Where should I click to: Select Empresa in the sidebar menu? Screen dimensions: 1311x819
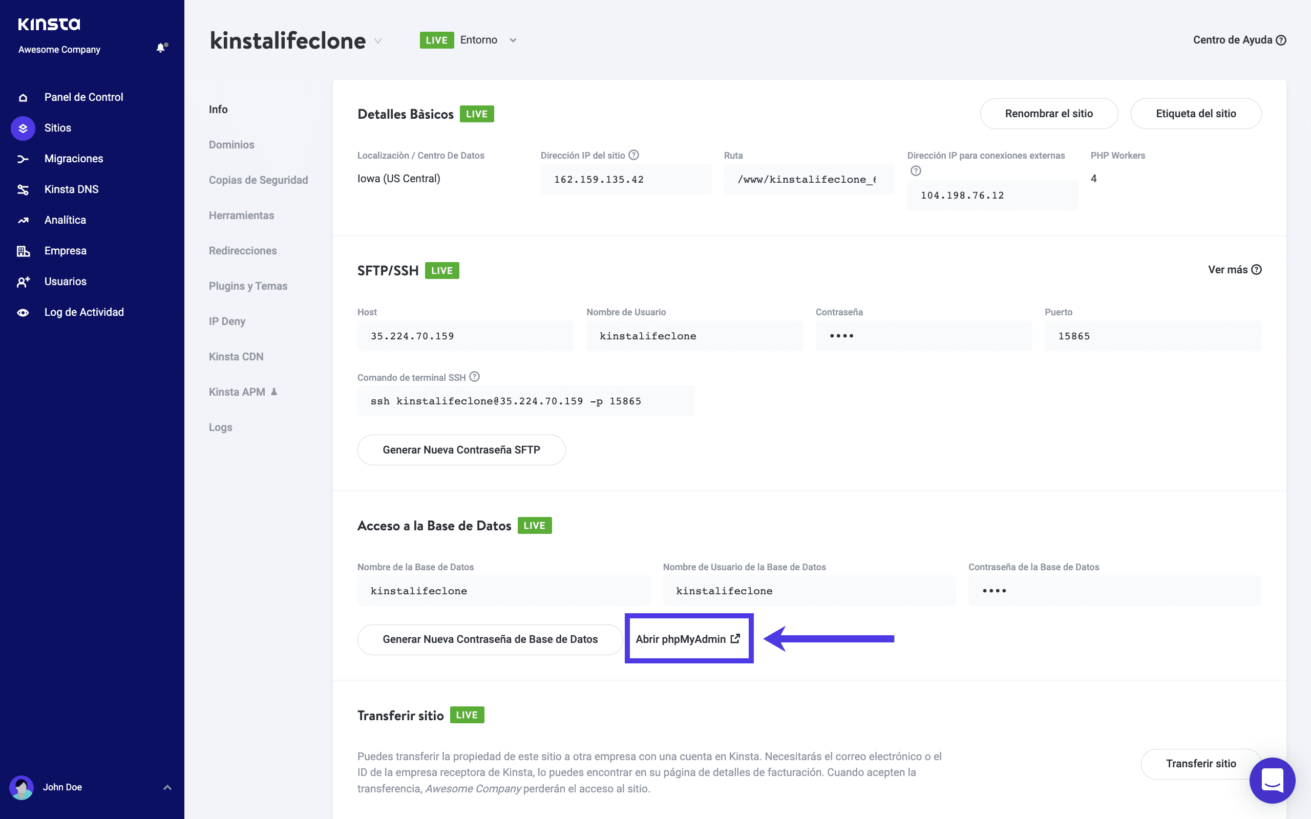click(x=65, y=251)
